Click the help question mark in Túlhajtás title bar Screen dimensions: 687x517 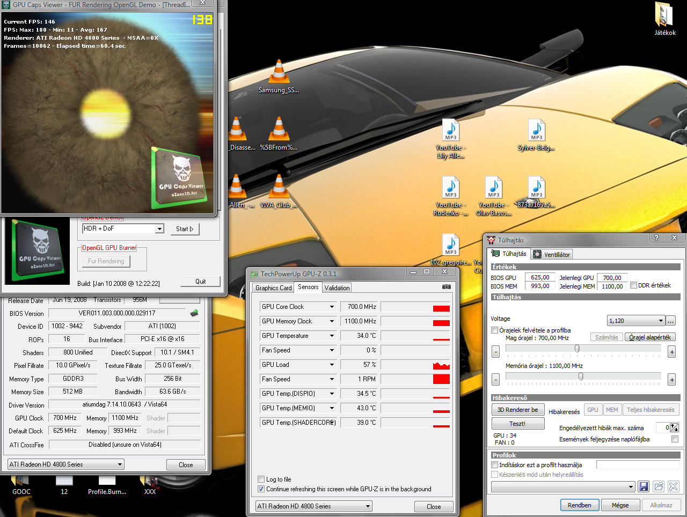pyautogui.click(x=656, y=238)
